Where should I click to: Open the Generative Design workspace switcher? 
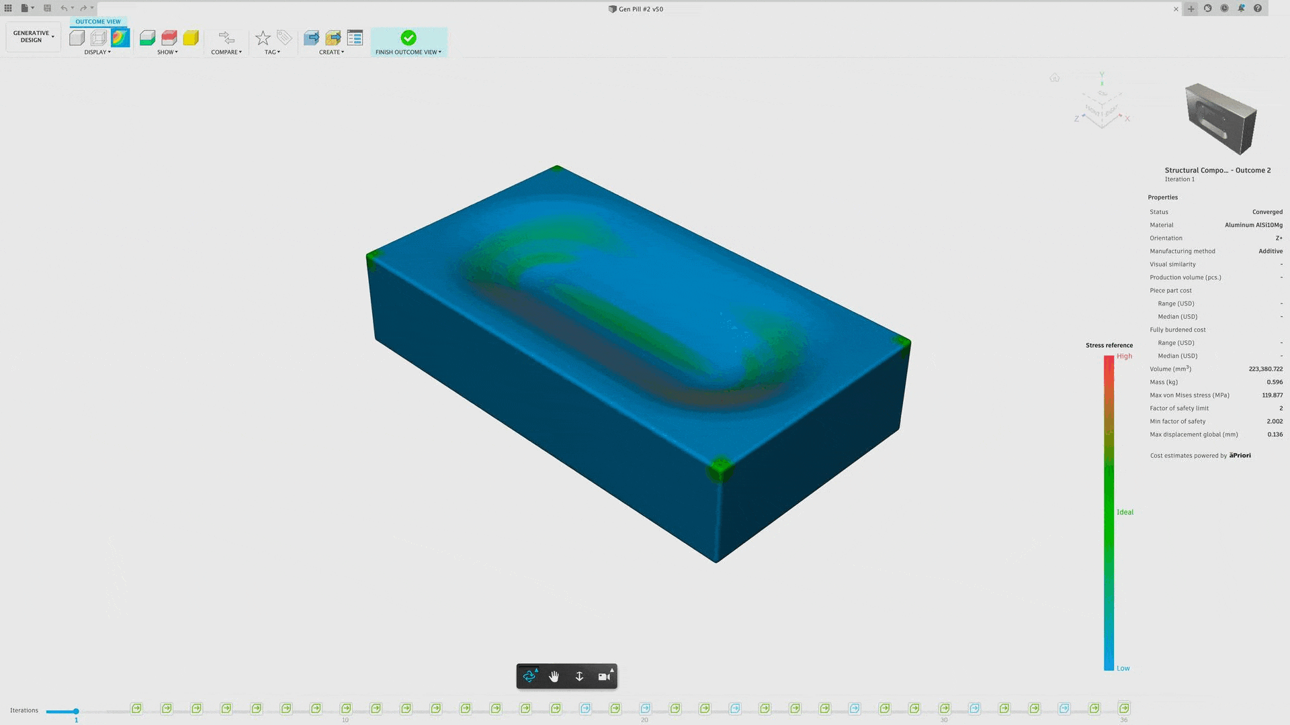34,36
